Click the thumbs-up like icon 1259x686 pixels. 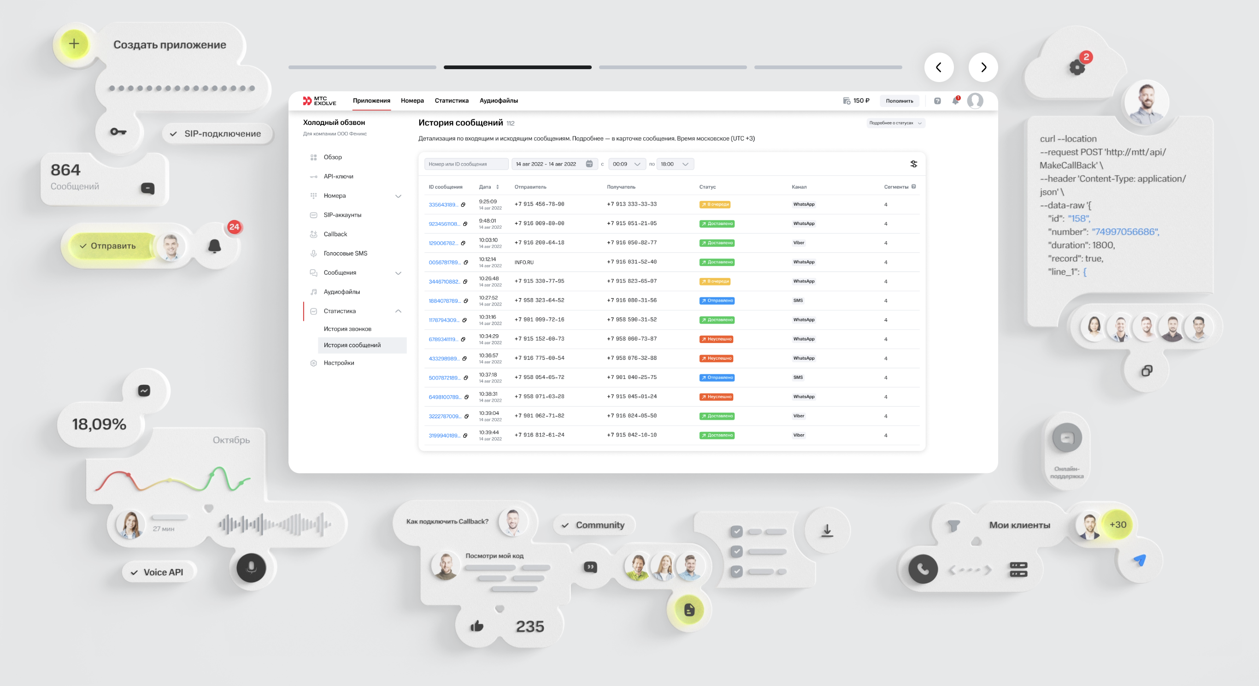(x=477, y=627)
